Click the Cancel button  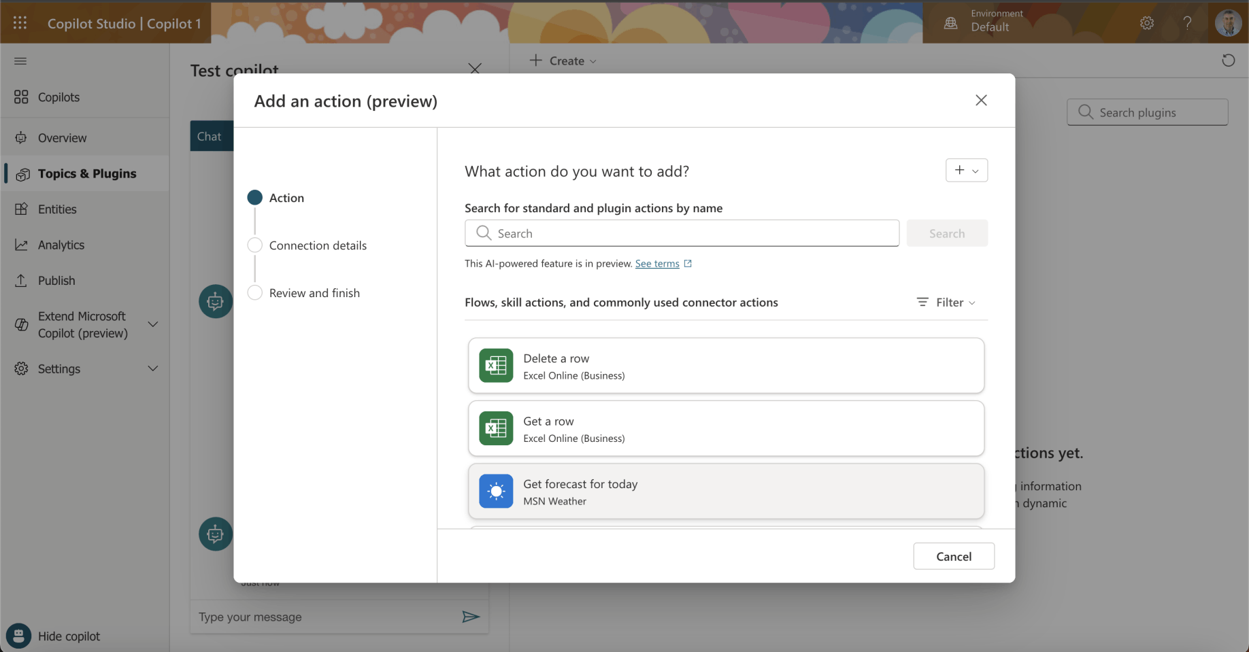(x=953, y=556)
